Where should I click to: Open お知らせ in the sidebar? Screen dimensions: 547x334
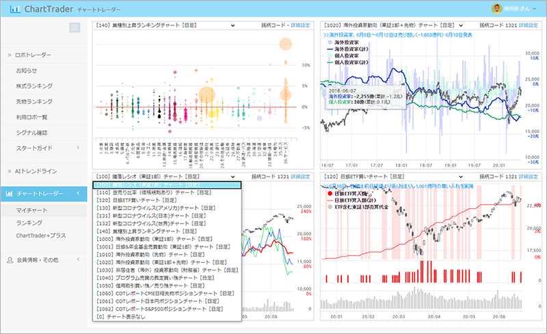click(x=26, y=70)
